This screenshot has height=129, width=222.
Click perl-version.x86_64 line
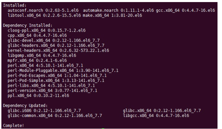[x=53, y=90]
